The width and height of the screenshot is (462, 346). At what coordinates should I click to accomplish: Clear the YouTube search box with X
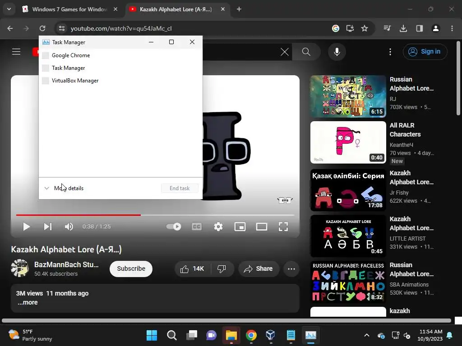(285, 52)
